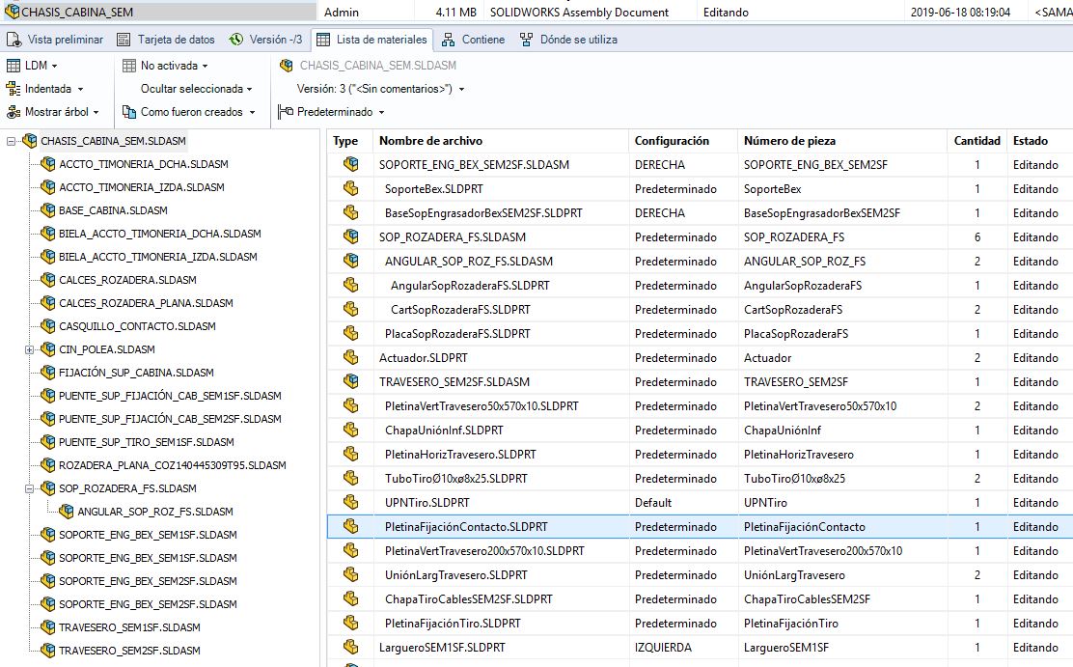Click the LargueroSEM1SF.SLDPRT part icon
This screenshot has width=1073, height=667.
click(x=351, y=647)
